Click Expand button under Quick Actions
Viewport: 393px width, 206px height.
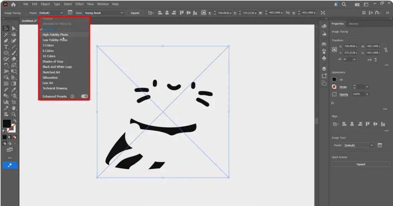[361, 165]
